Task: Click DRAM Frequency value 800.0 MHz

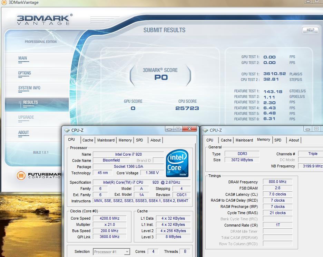Action: coord(277,182)
